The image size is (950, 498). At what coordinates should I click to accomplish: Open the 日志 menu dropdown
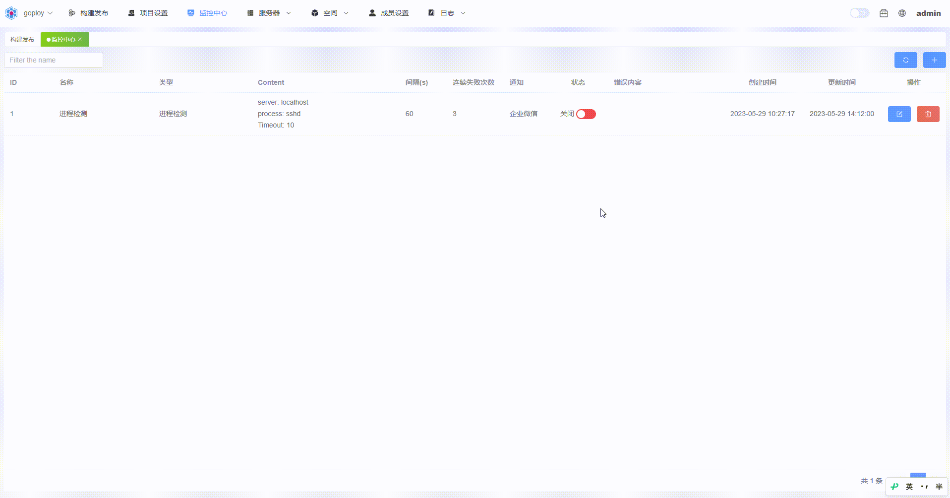click(447, 13)
